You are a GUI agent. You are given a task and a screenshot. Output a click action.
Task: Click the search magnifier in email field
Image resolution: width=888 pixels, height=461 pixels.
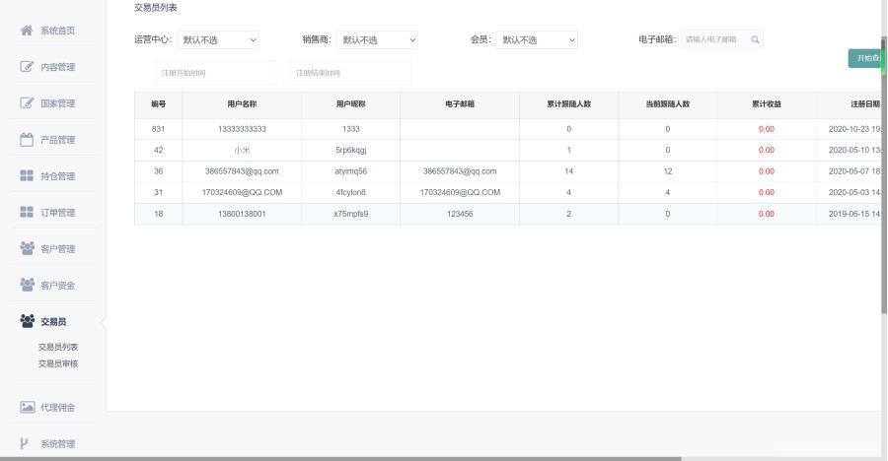[x=755, y=39]
